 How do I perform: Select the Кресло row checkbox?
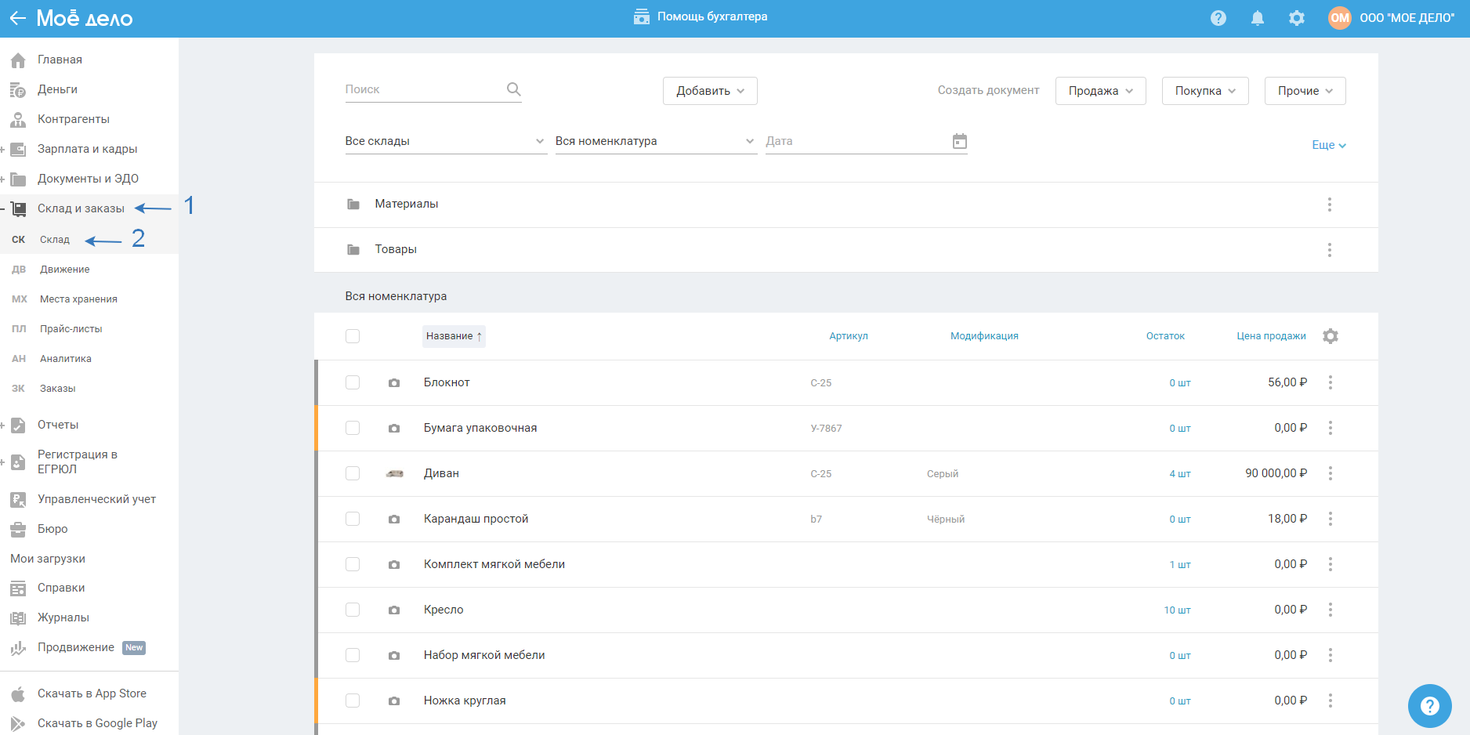click(353, 610)
